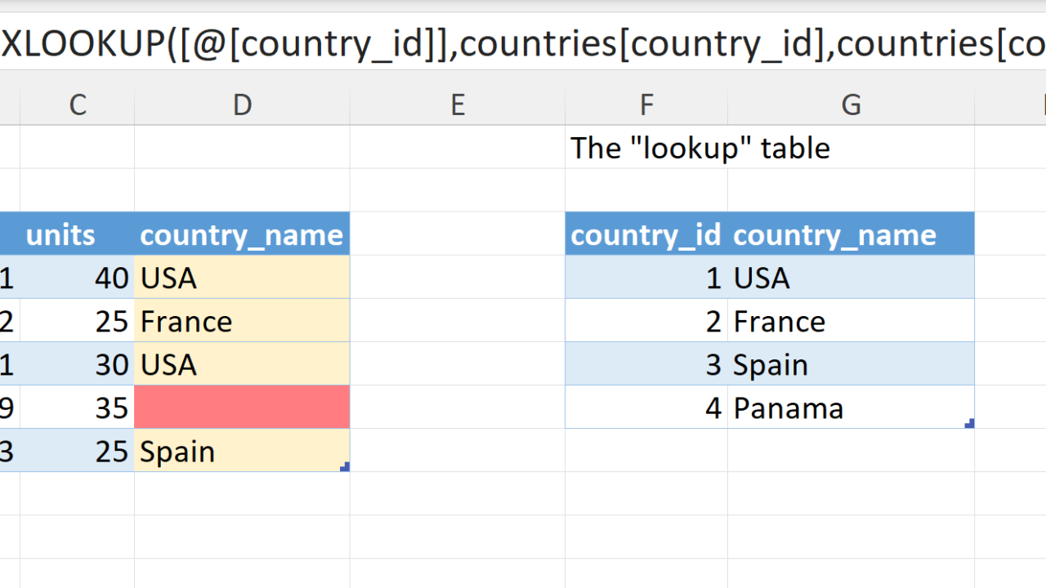The width and height of the screenshot is (1046, 588).
Task: Select column F header
Action: pyautogui.click(x=646, y=105)
